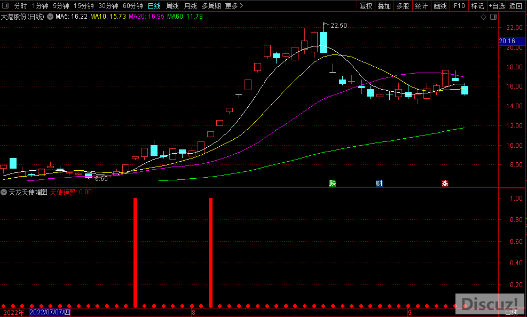Click the green 跌 event marker
Viewport: 527px width, 317px height.
(333, 184)
